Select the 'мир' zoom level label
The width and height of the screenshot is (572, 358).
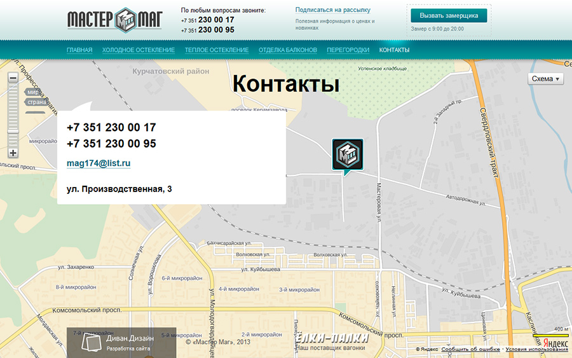pos(32,92)
